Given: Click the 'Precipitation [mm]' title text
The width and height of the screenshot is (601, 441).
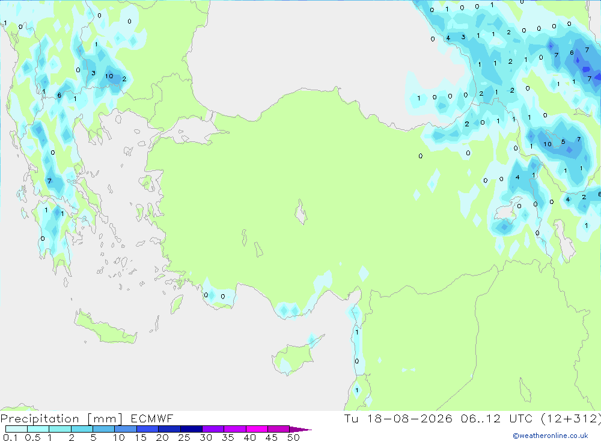Looking at the screenshot, I should click(61, 419).
